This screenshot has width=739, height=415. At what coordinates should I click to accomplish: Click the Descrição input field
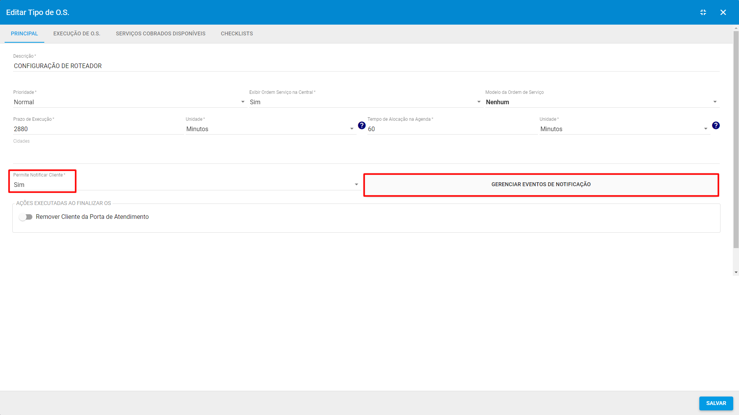pos(366,66)
